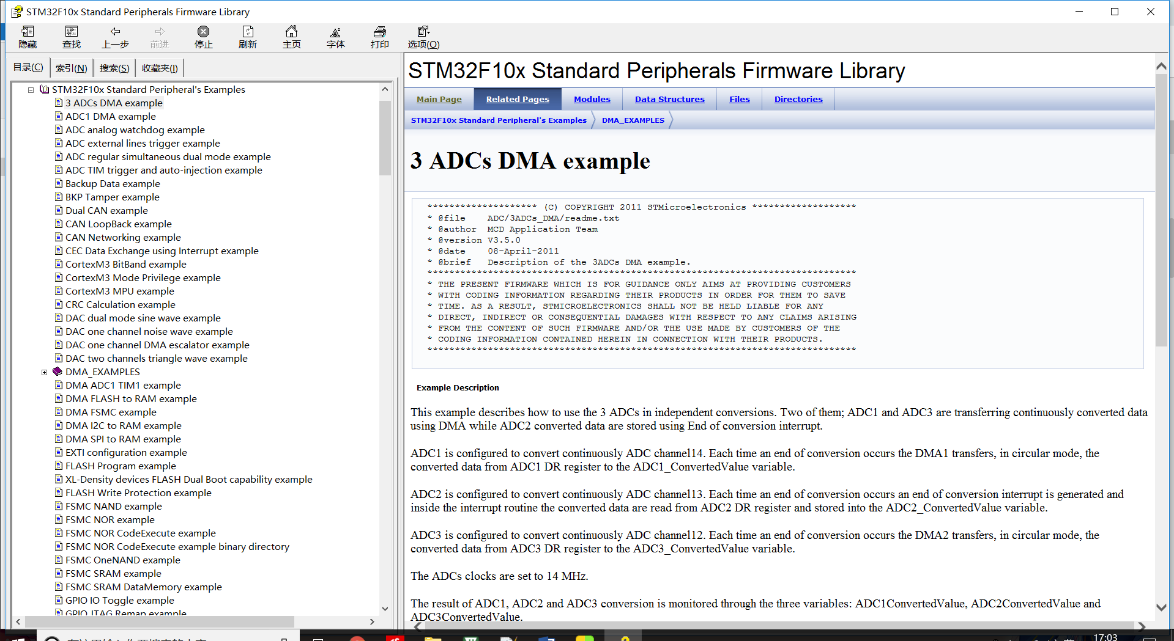Click the Stop (停止) toolbar icon
This screenshot has height=641, width=1174.
click(x=203, y=31)
